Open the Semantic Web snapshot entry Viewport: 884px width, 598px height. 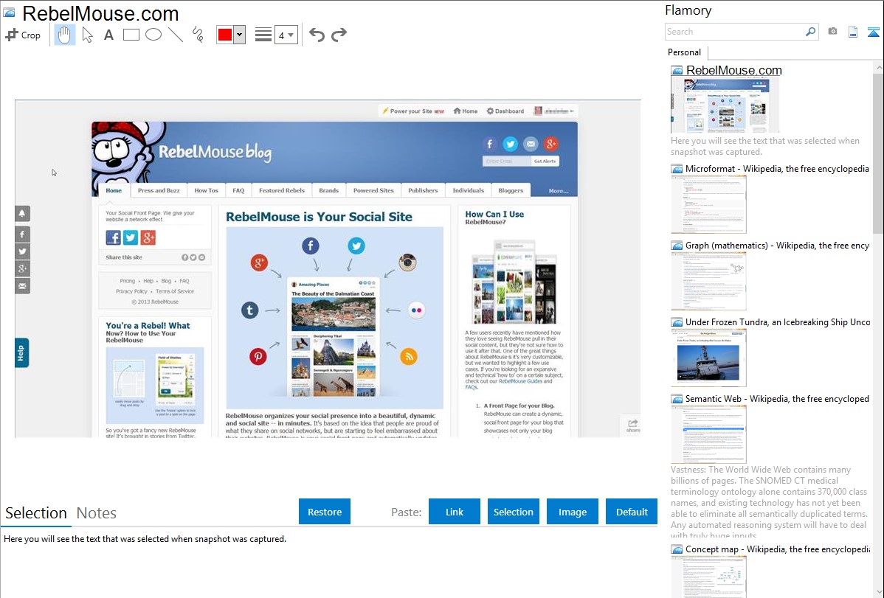[x=777, y=398]
